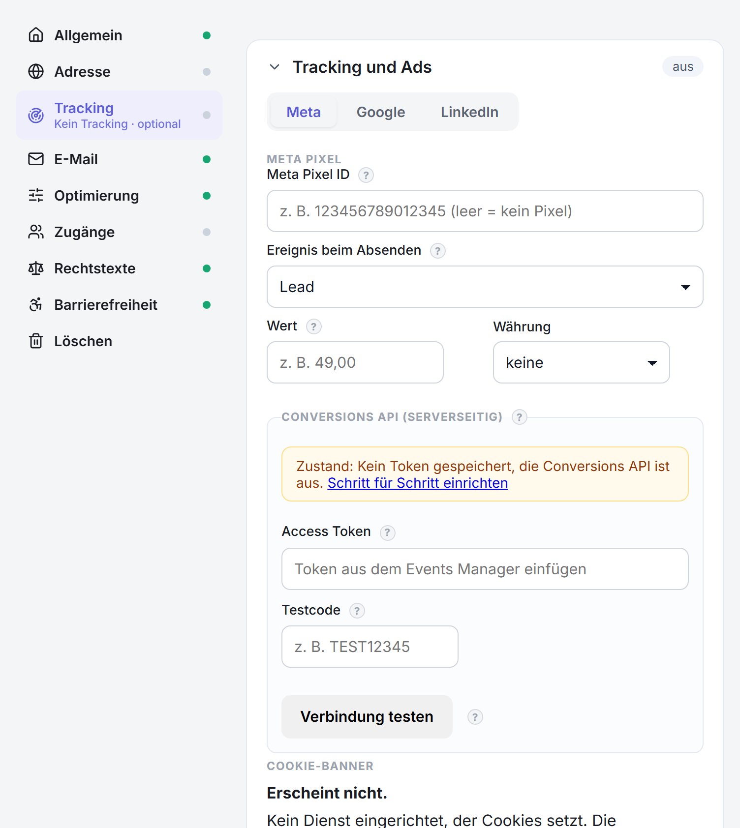This screenshot has width=740, height=828.
Task: Click the globe icon beside Adresse
Action: (36, 72)
